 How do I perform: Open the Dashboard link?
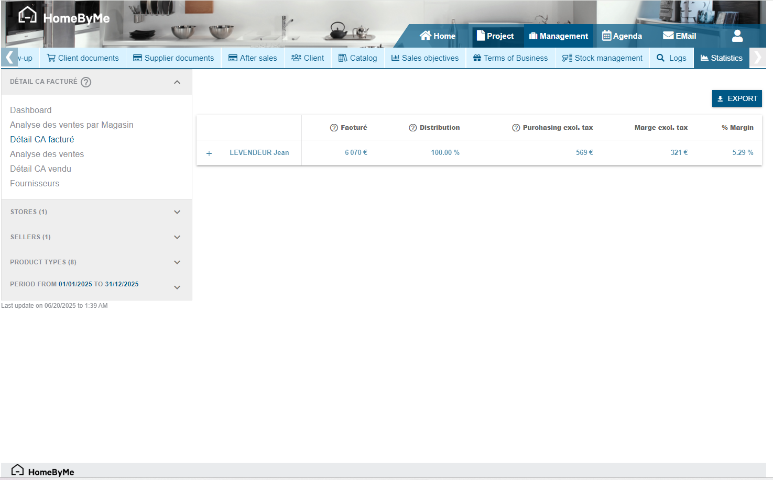coord(31,110)
